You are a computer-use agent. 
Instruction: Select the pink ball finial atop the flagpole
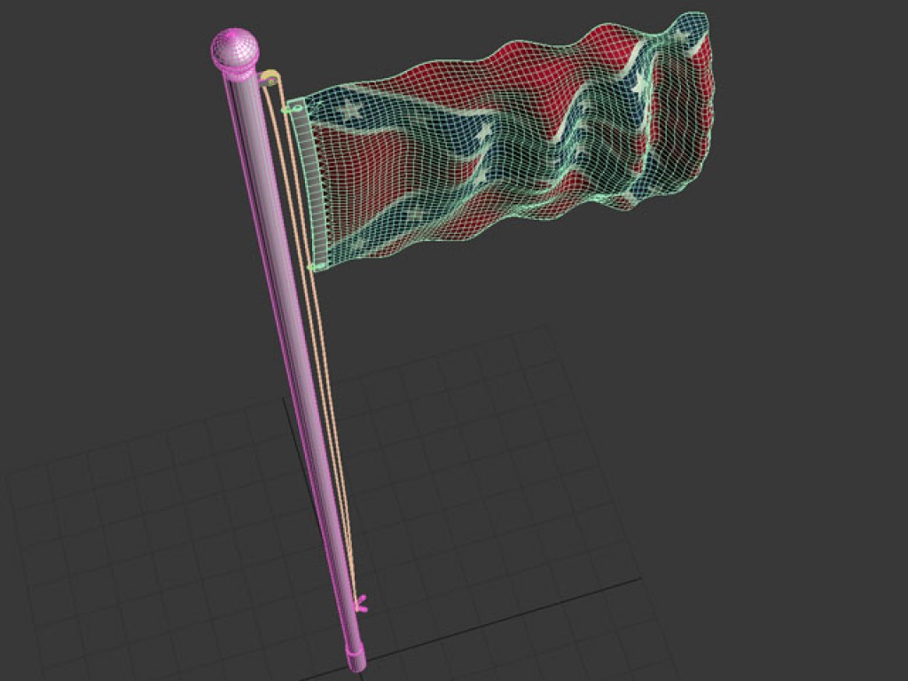click(234, 50)
